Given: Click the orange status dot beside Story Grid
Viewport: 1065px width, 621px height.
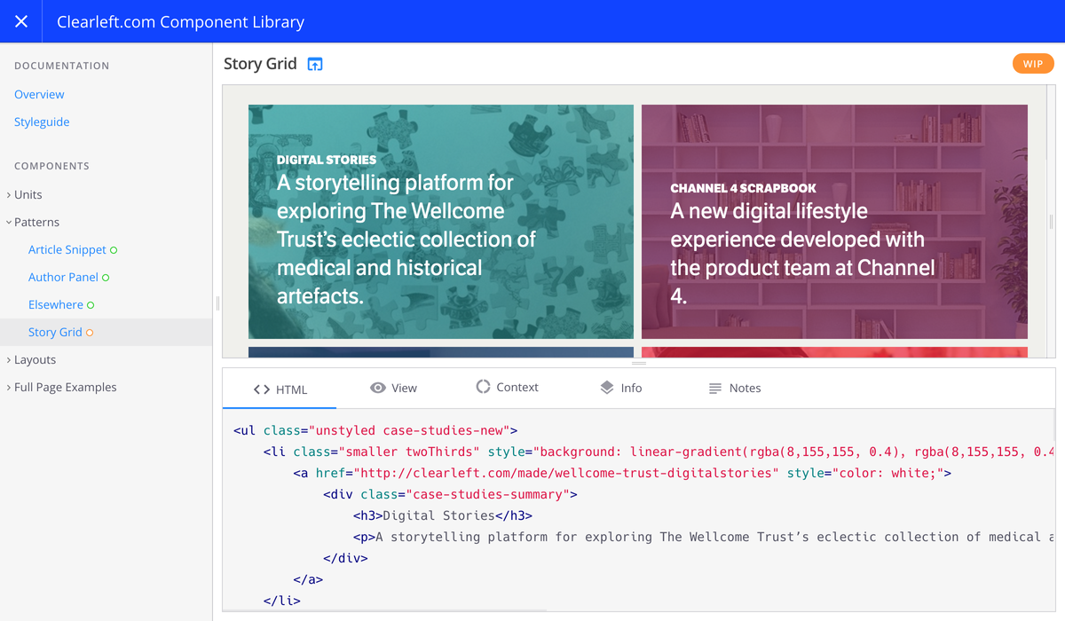Looking at the screenshot, I should [91, 332].
